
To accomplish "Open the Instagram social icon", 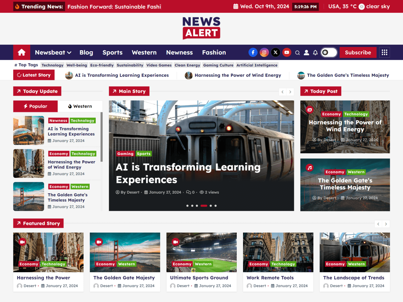I will (264, 52).
